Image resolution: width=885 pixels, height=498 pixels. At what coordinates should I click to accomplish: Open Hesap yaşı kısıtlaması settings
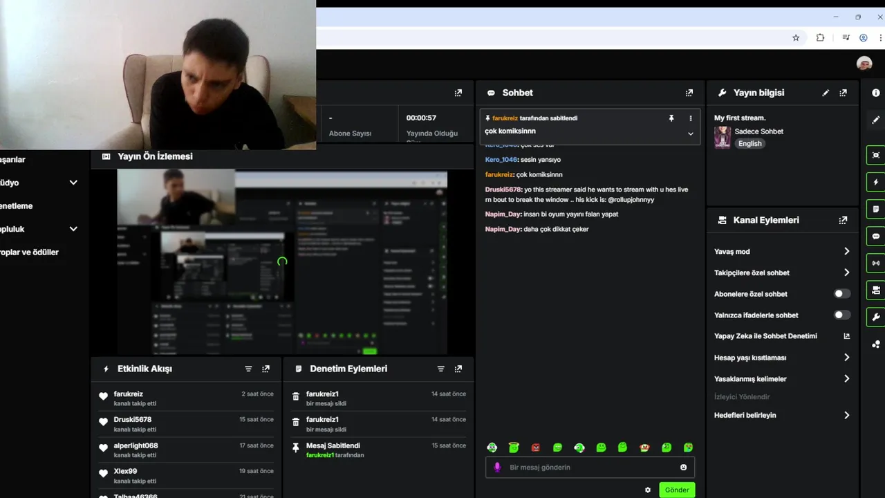point(782,358)
